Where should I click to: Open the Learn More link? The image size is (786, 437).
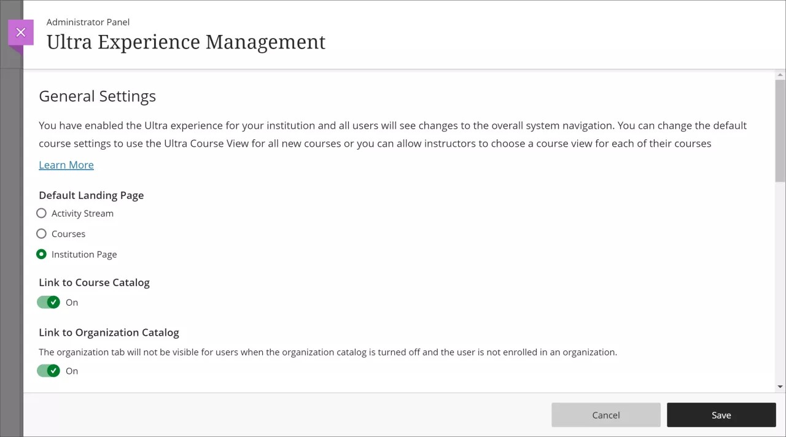(66, 164)
